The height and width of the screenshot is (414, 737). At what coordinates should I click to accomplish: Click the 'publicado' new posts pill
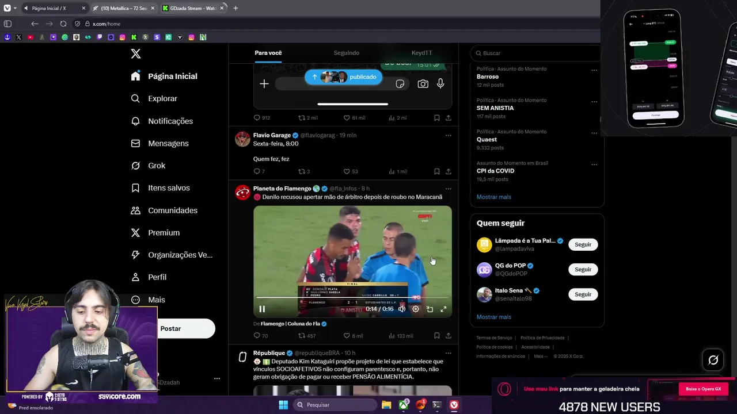coord(343,77)
